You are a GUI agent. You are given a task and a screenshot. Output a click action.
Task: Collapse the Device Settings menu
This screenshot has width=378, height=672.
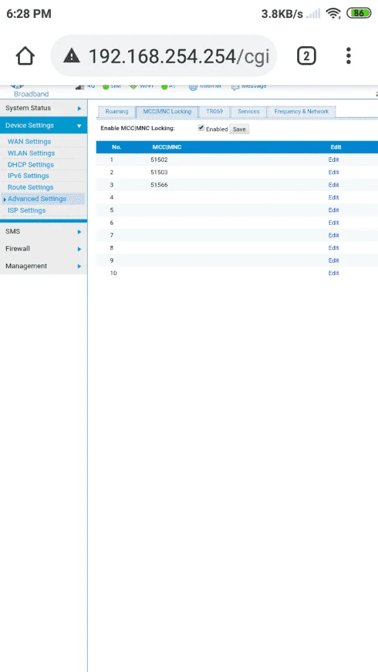click(44, 125)
